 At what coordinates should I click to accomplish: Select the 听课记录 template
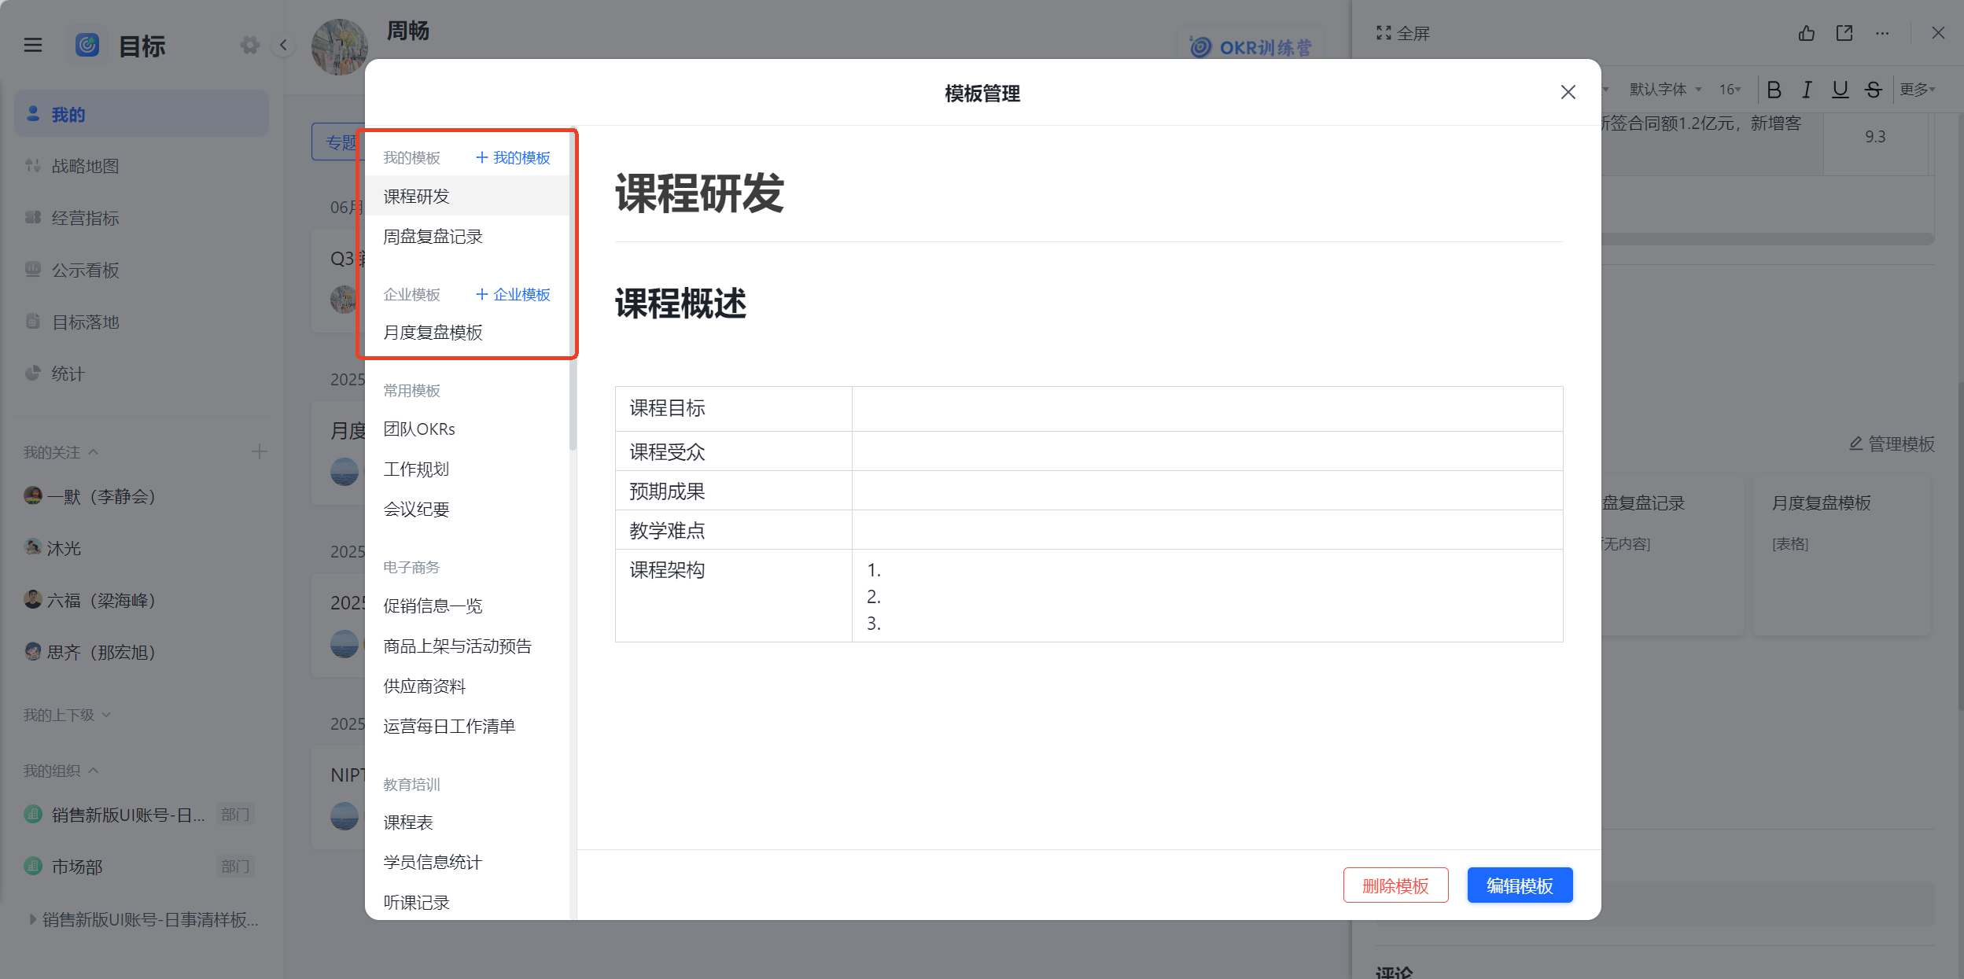(468, 902)
